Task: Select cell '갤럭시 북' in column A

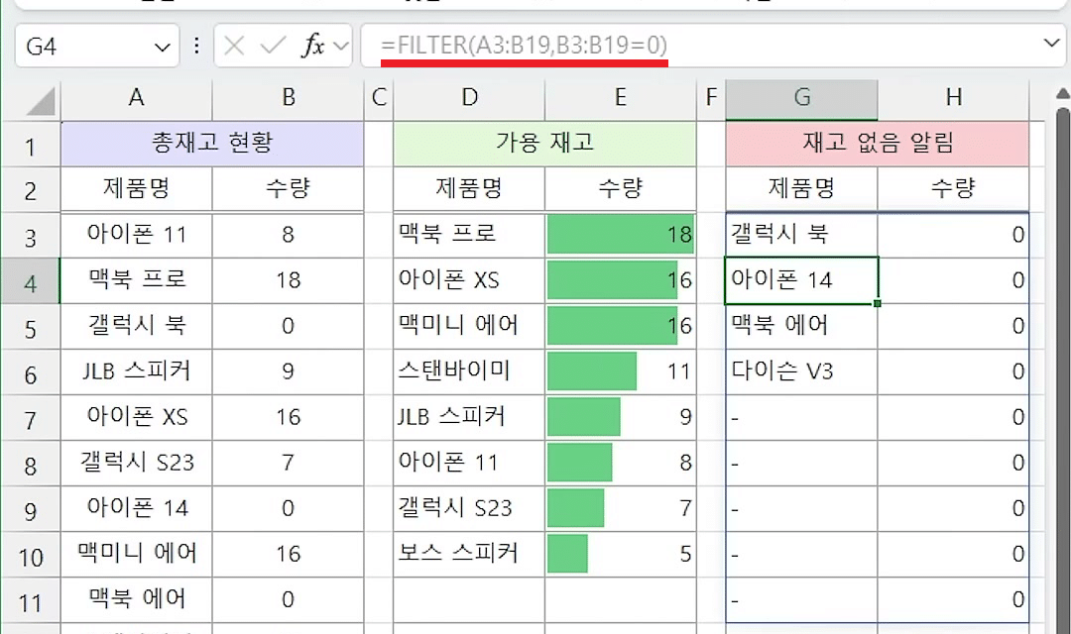Action: [137, 326]
